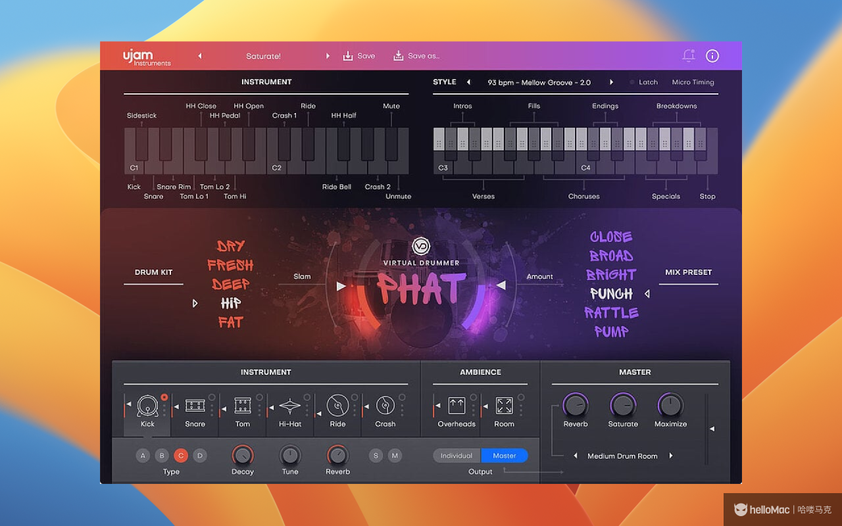
Task: Mute the instrument with M button
Action: point(395,456)
